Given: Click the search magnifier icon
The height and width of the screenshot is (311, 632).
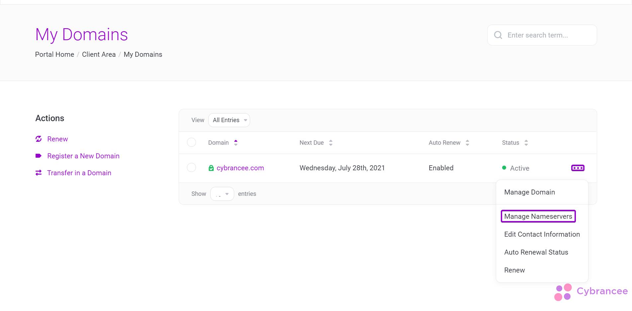Looking at the screenshot, I should pos(498,35).
